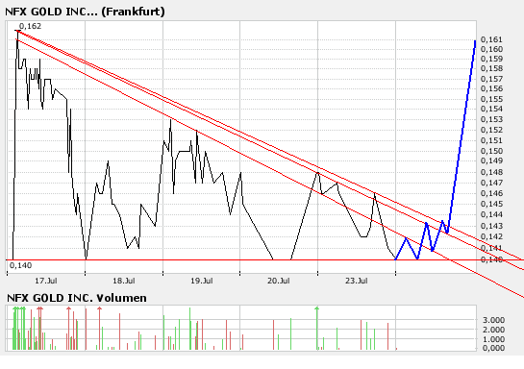Click the 0,161 price axis value
The height and width of the screenshot is (369, 524).
(491, 39)
